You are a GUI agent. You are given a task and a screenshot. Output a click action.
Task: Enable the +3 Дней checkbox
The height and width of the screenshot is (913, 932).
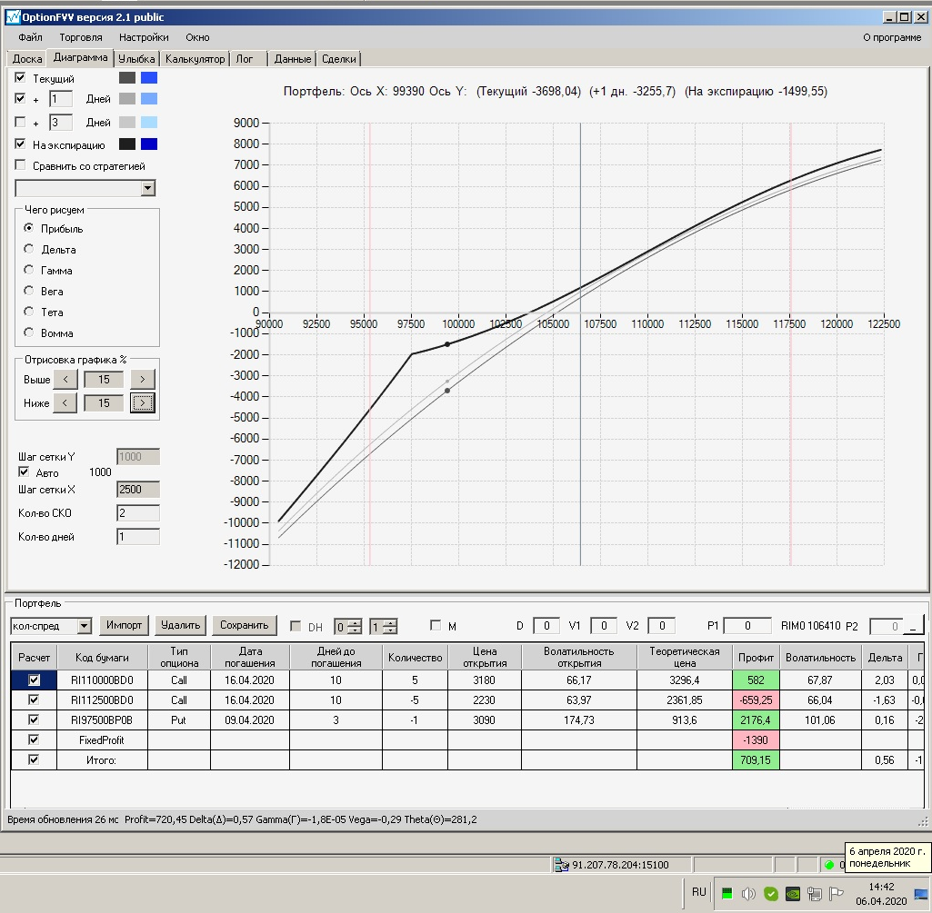tap(20, 122)
